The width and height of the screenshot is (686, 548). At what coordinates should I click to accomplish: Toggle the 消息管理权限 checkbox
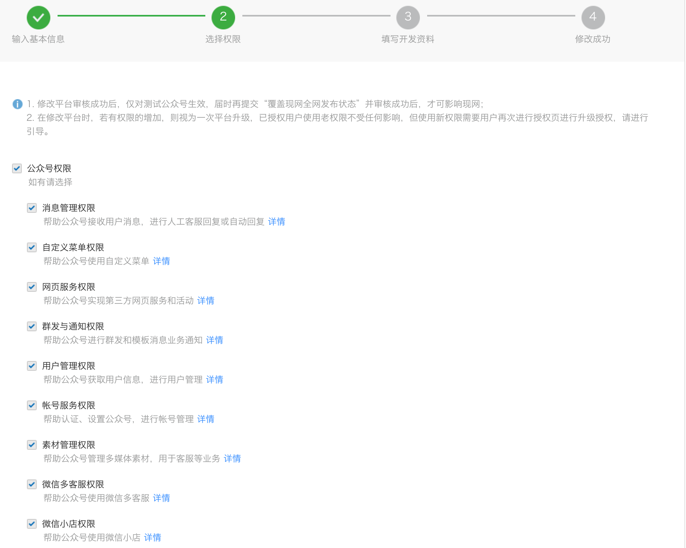[32, 208]
